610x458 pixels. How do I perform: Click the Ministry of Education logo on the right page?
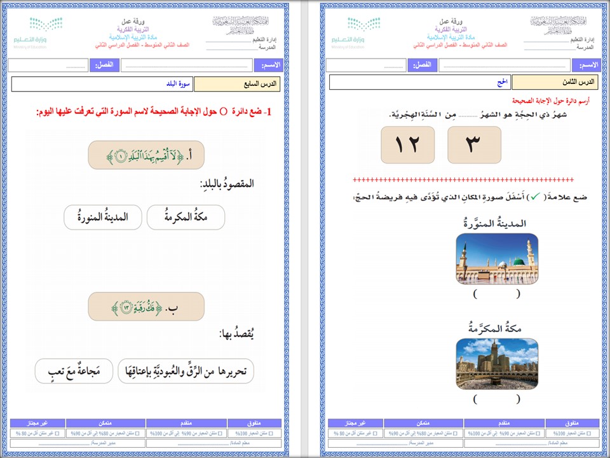tap(356, 32)
